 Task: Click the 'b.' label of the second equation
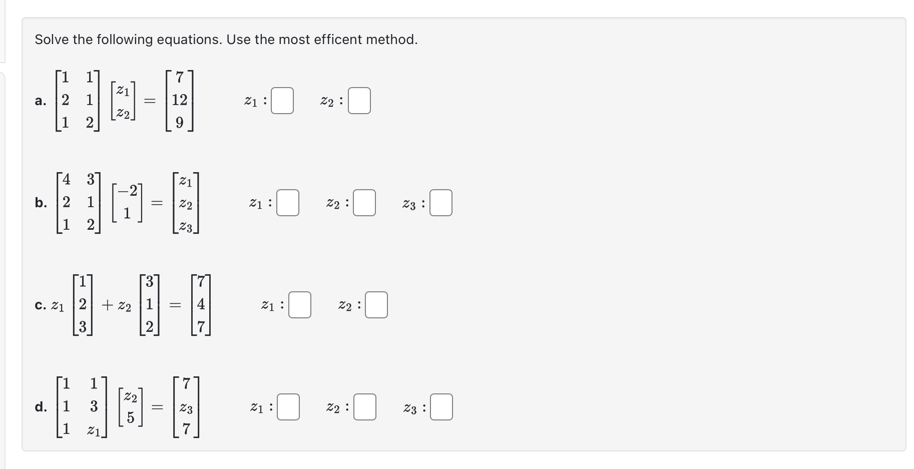pyautogui.click(x=41, y=203)
